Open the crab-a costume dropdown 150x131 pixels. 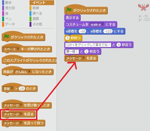(x=97, y=25)
